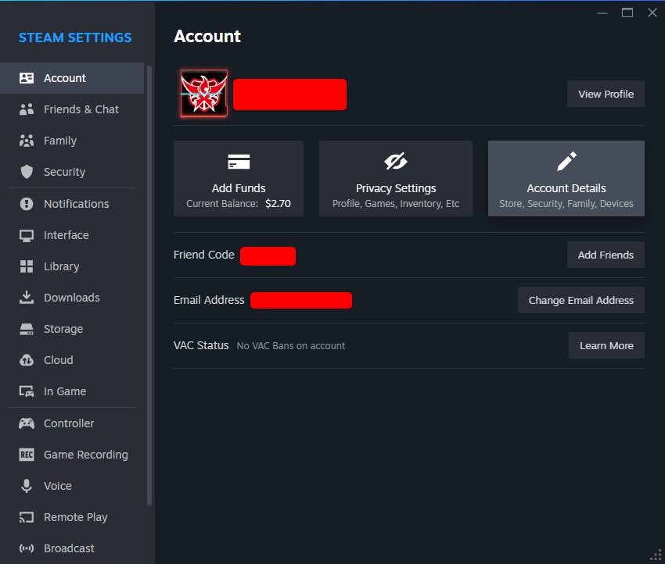Click Change Email Address
665x564 pixels.
coord(581,300)
